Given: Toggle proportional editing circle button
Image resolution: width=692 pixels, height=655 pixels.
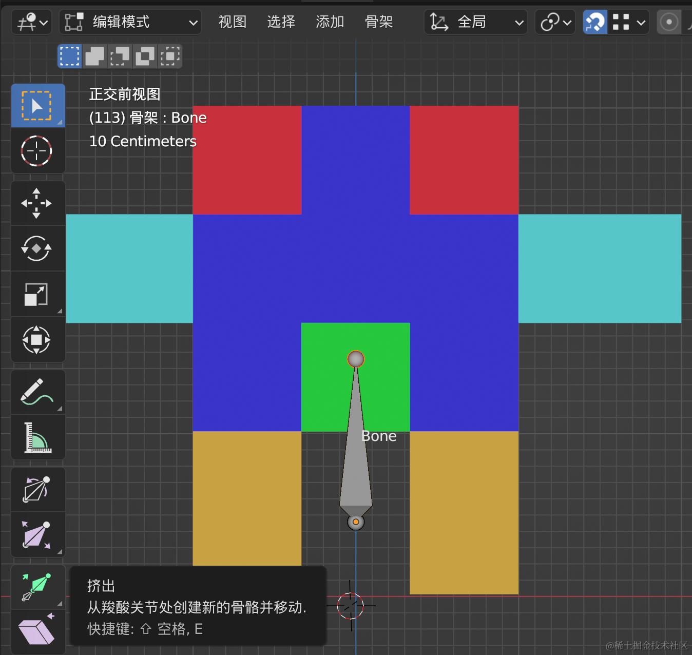Looking at the screenshot, I should 668,22.
